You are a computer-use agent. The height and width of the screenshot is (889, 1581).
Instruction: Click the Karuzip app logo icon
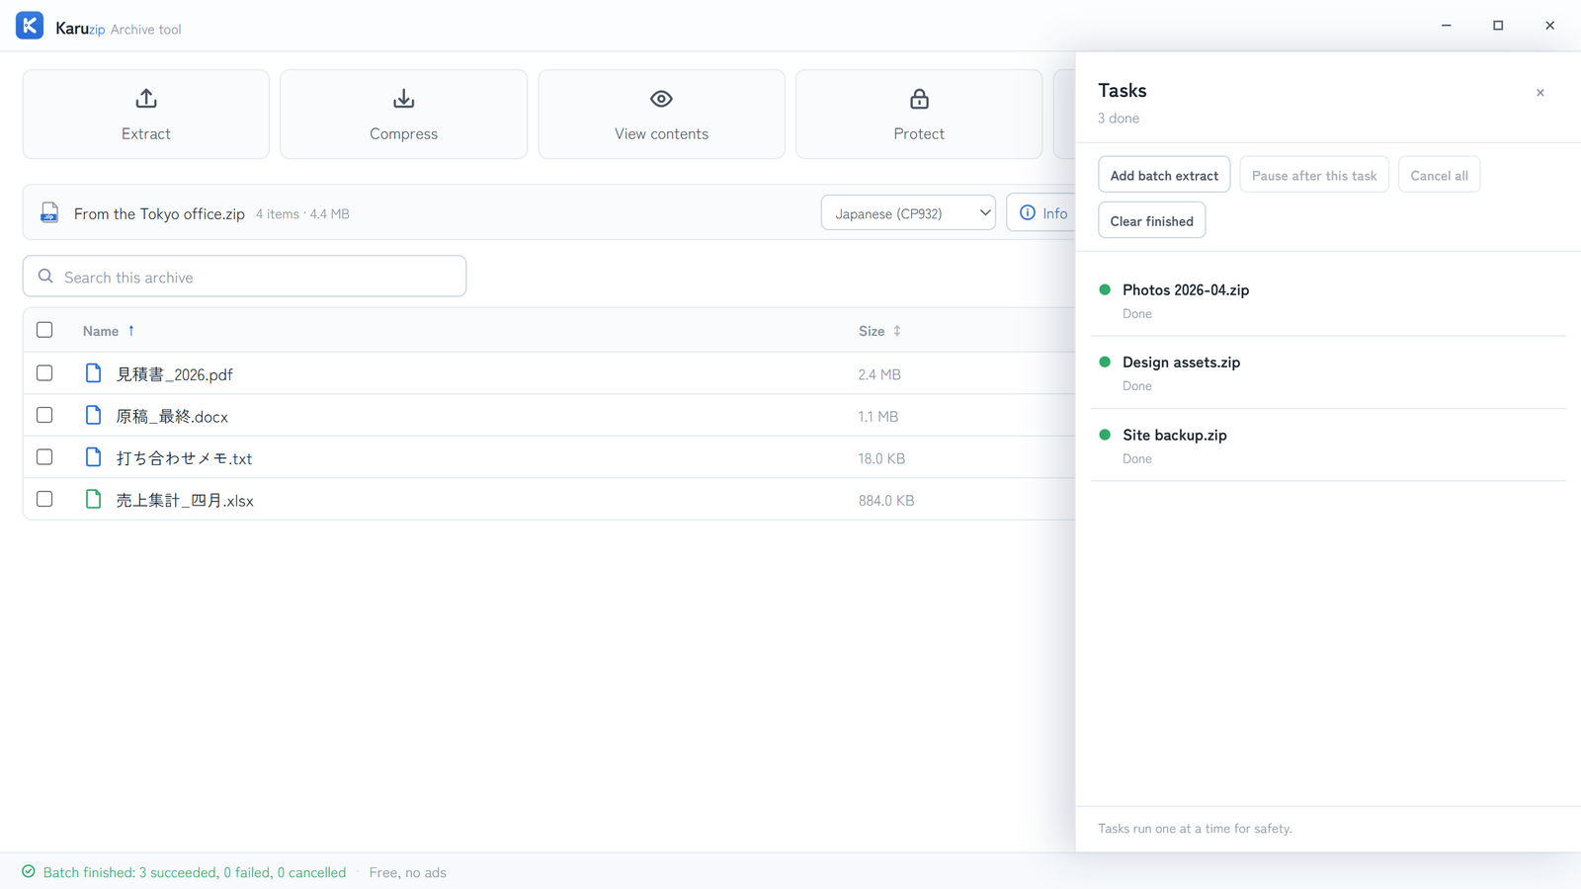pyautogui.click(x=30, y=26)
